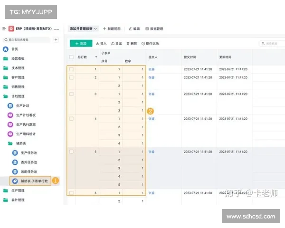
Task: Open 首页 home icon in sidebar
Action: coord(6,49)
